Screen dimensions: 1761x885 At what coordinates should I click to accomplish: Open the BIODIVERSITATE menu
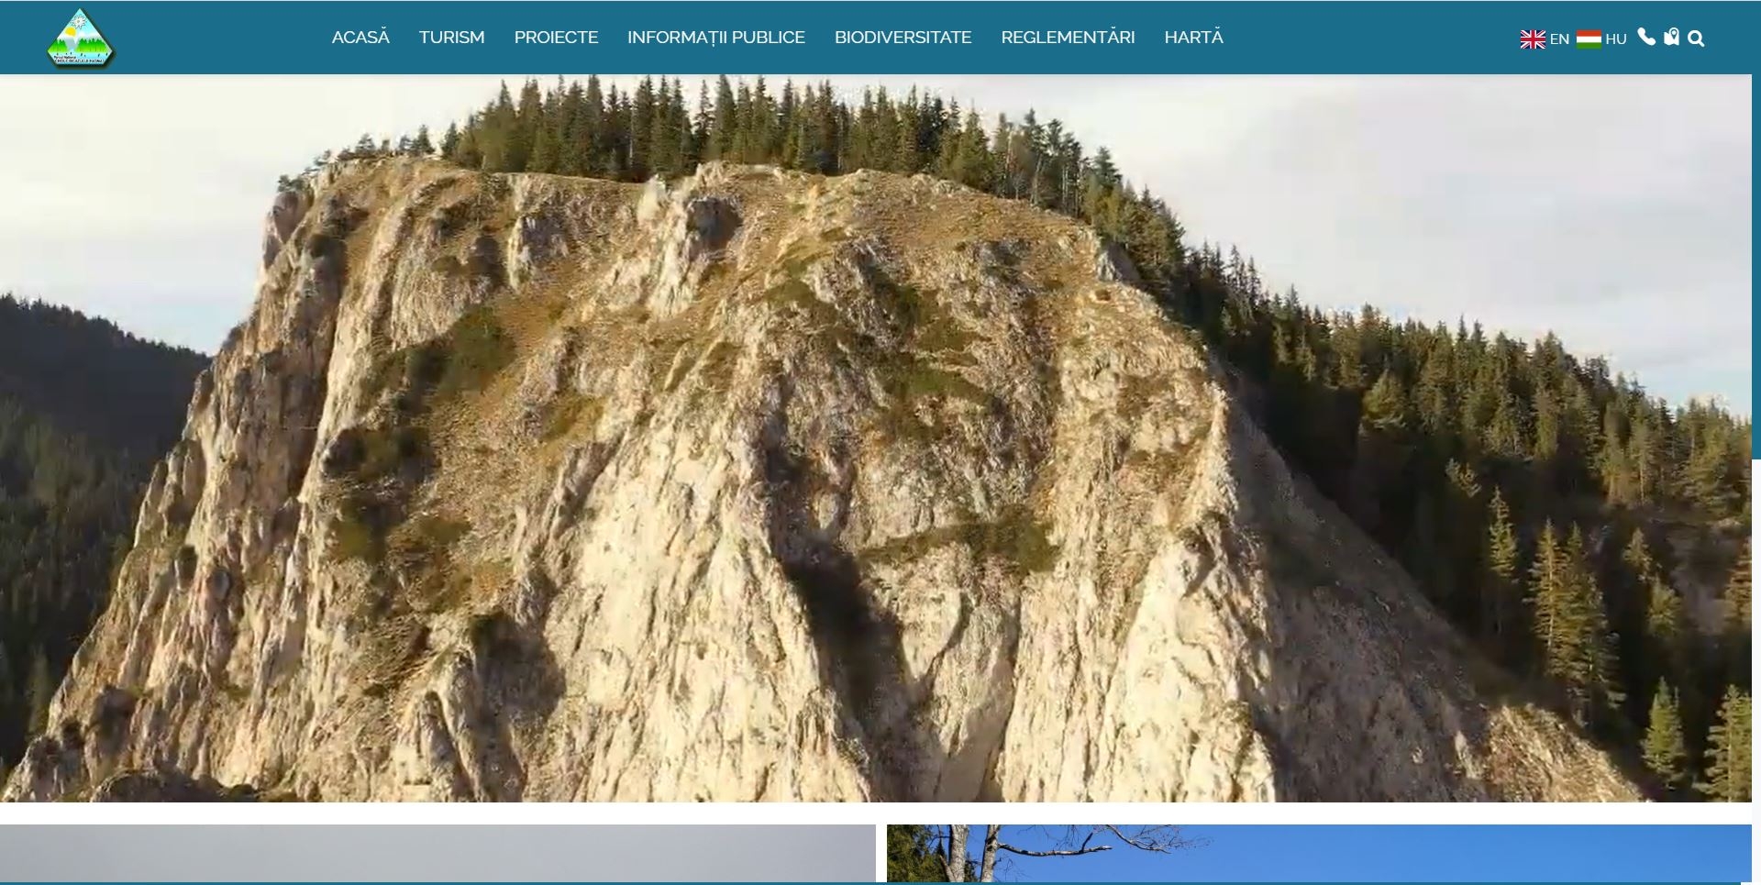903,38
